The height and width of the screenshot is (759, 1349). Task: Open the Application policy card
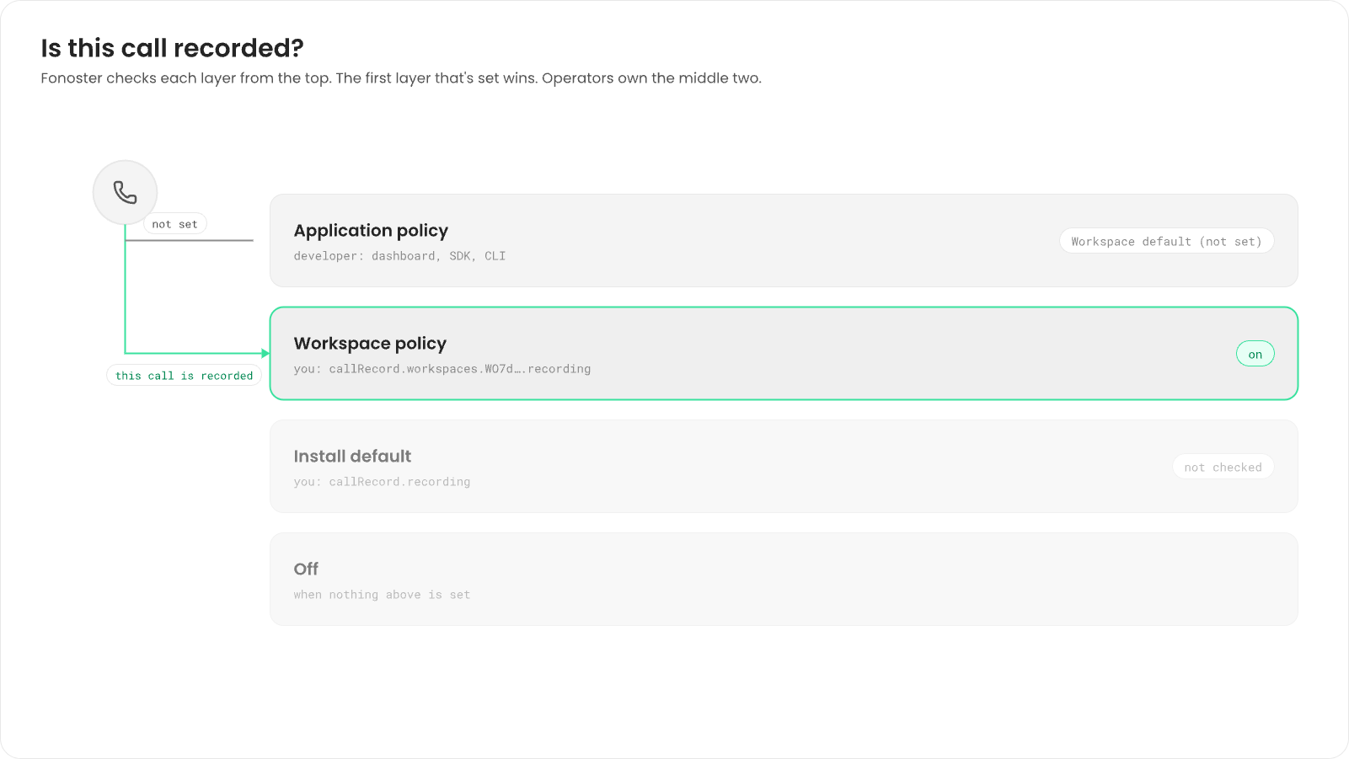784,241
